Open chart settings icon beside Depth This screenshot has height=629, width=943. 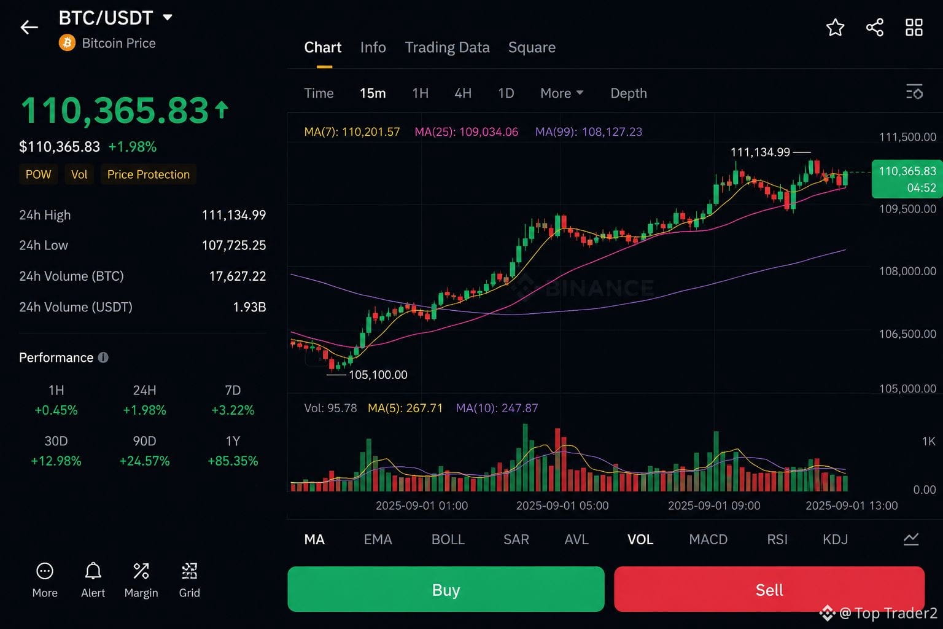(914, 92)
